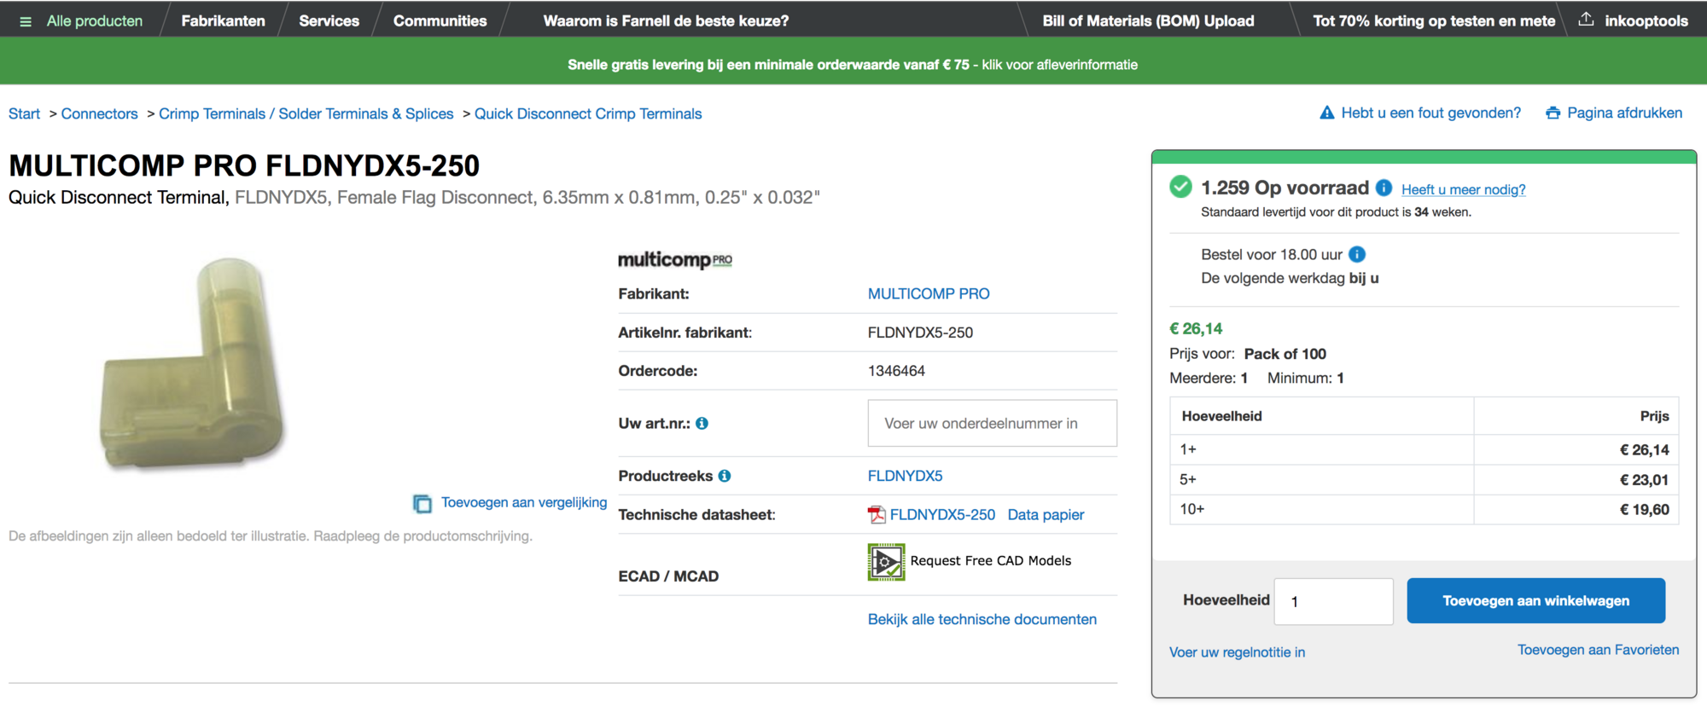
Task: Click the 1+ quantity price € 26,14
Action: pos(1645,450)
